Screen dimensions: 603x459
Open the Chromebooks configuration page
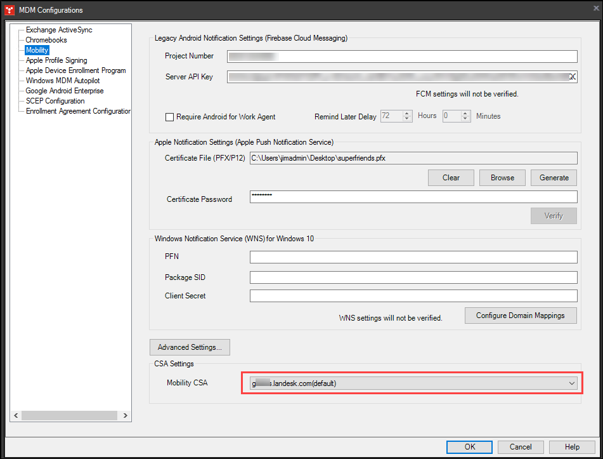tap(46, 39)
